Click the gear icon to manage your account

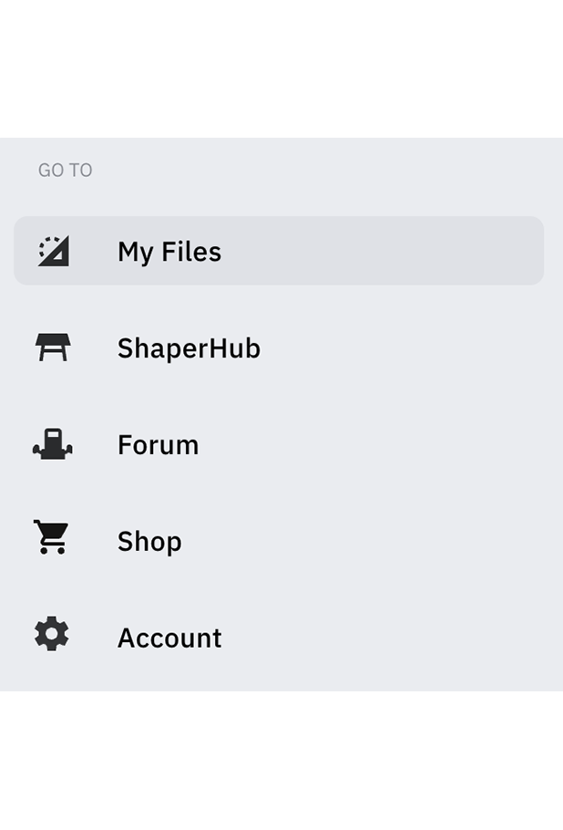tap(52, 633)
